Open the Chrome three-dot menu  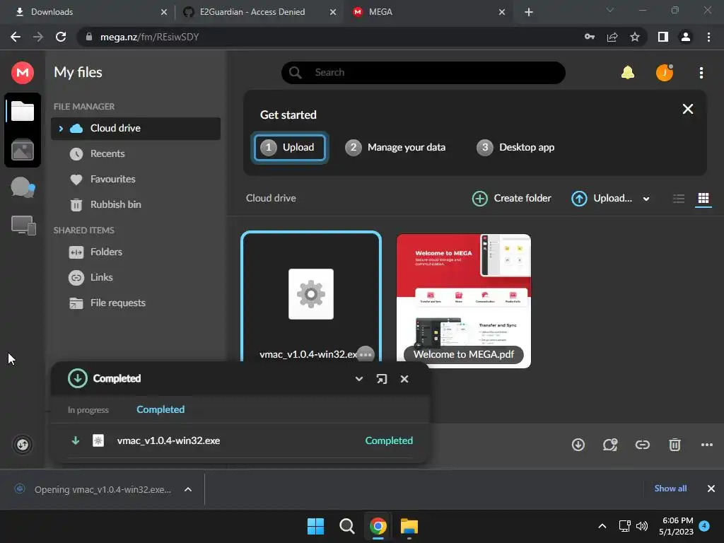[x=708, y=37]
